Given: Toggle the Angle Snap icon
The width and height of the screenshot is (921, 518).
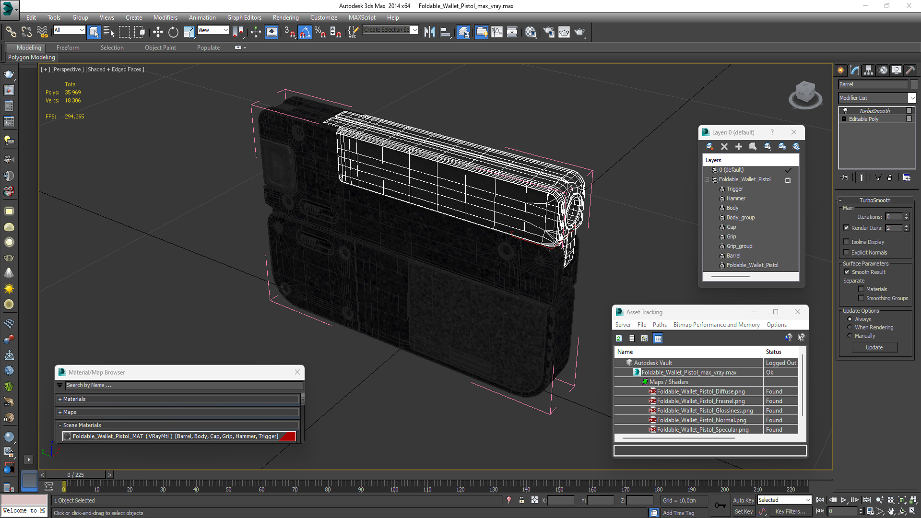Looking at the screenshot, I should pos(305,32).
